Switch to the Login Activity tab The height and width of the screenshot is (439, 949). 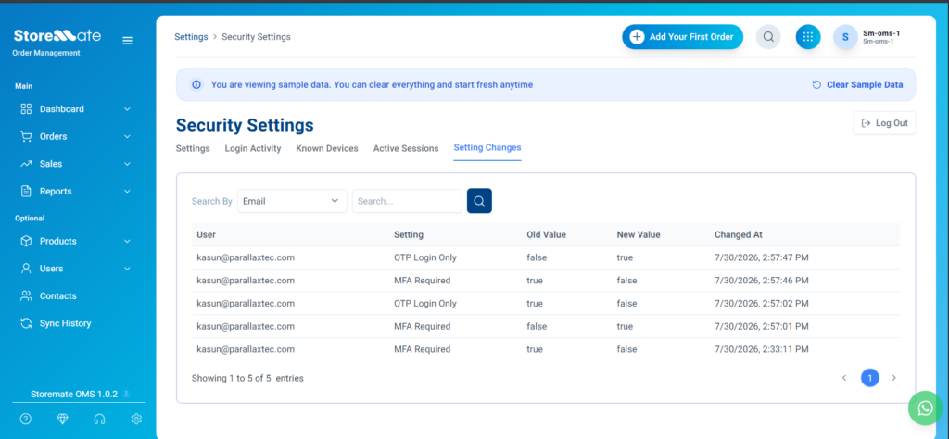pyautogui.click(x=253, y=148)
